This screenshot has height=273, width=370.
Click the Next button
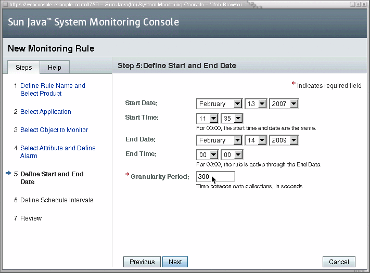pyautogui.click(x=175, y=262)
